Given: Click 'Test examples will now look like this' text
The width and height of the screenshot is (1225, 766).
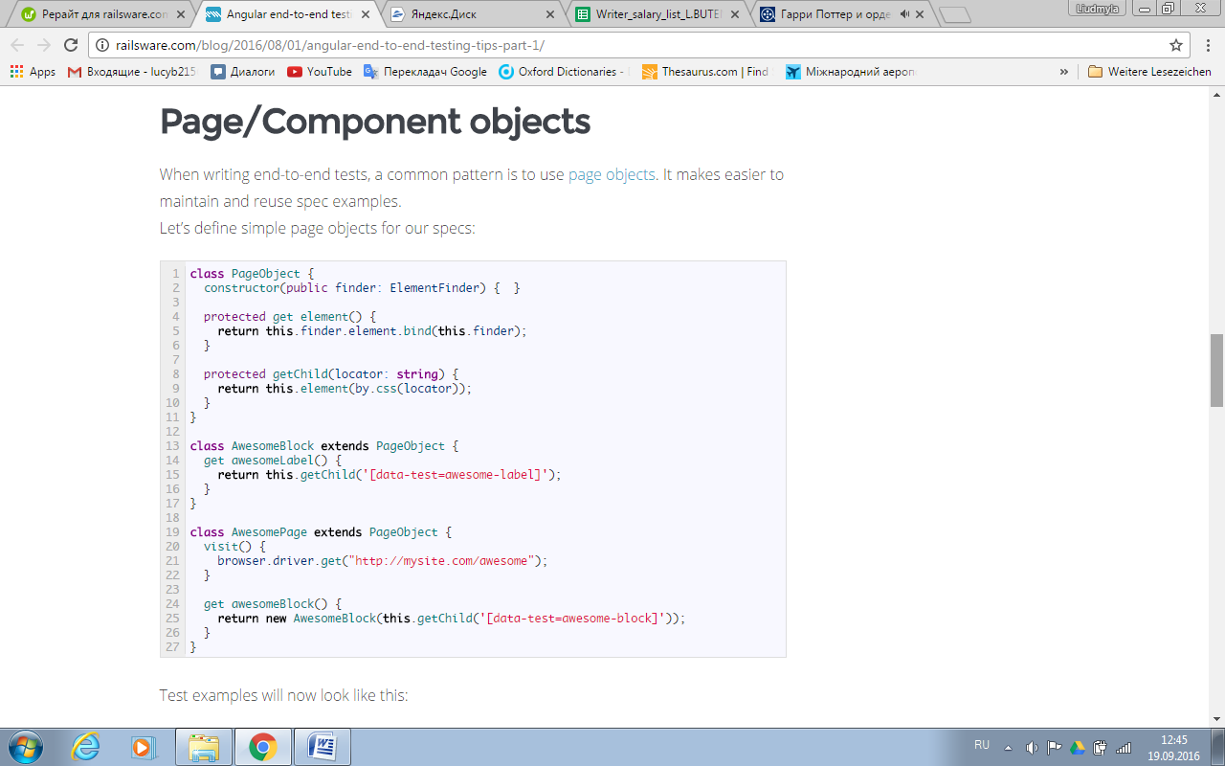Looking at the screenshot, I should 284,695.
